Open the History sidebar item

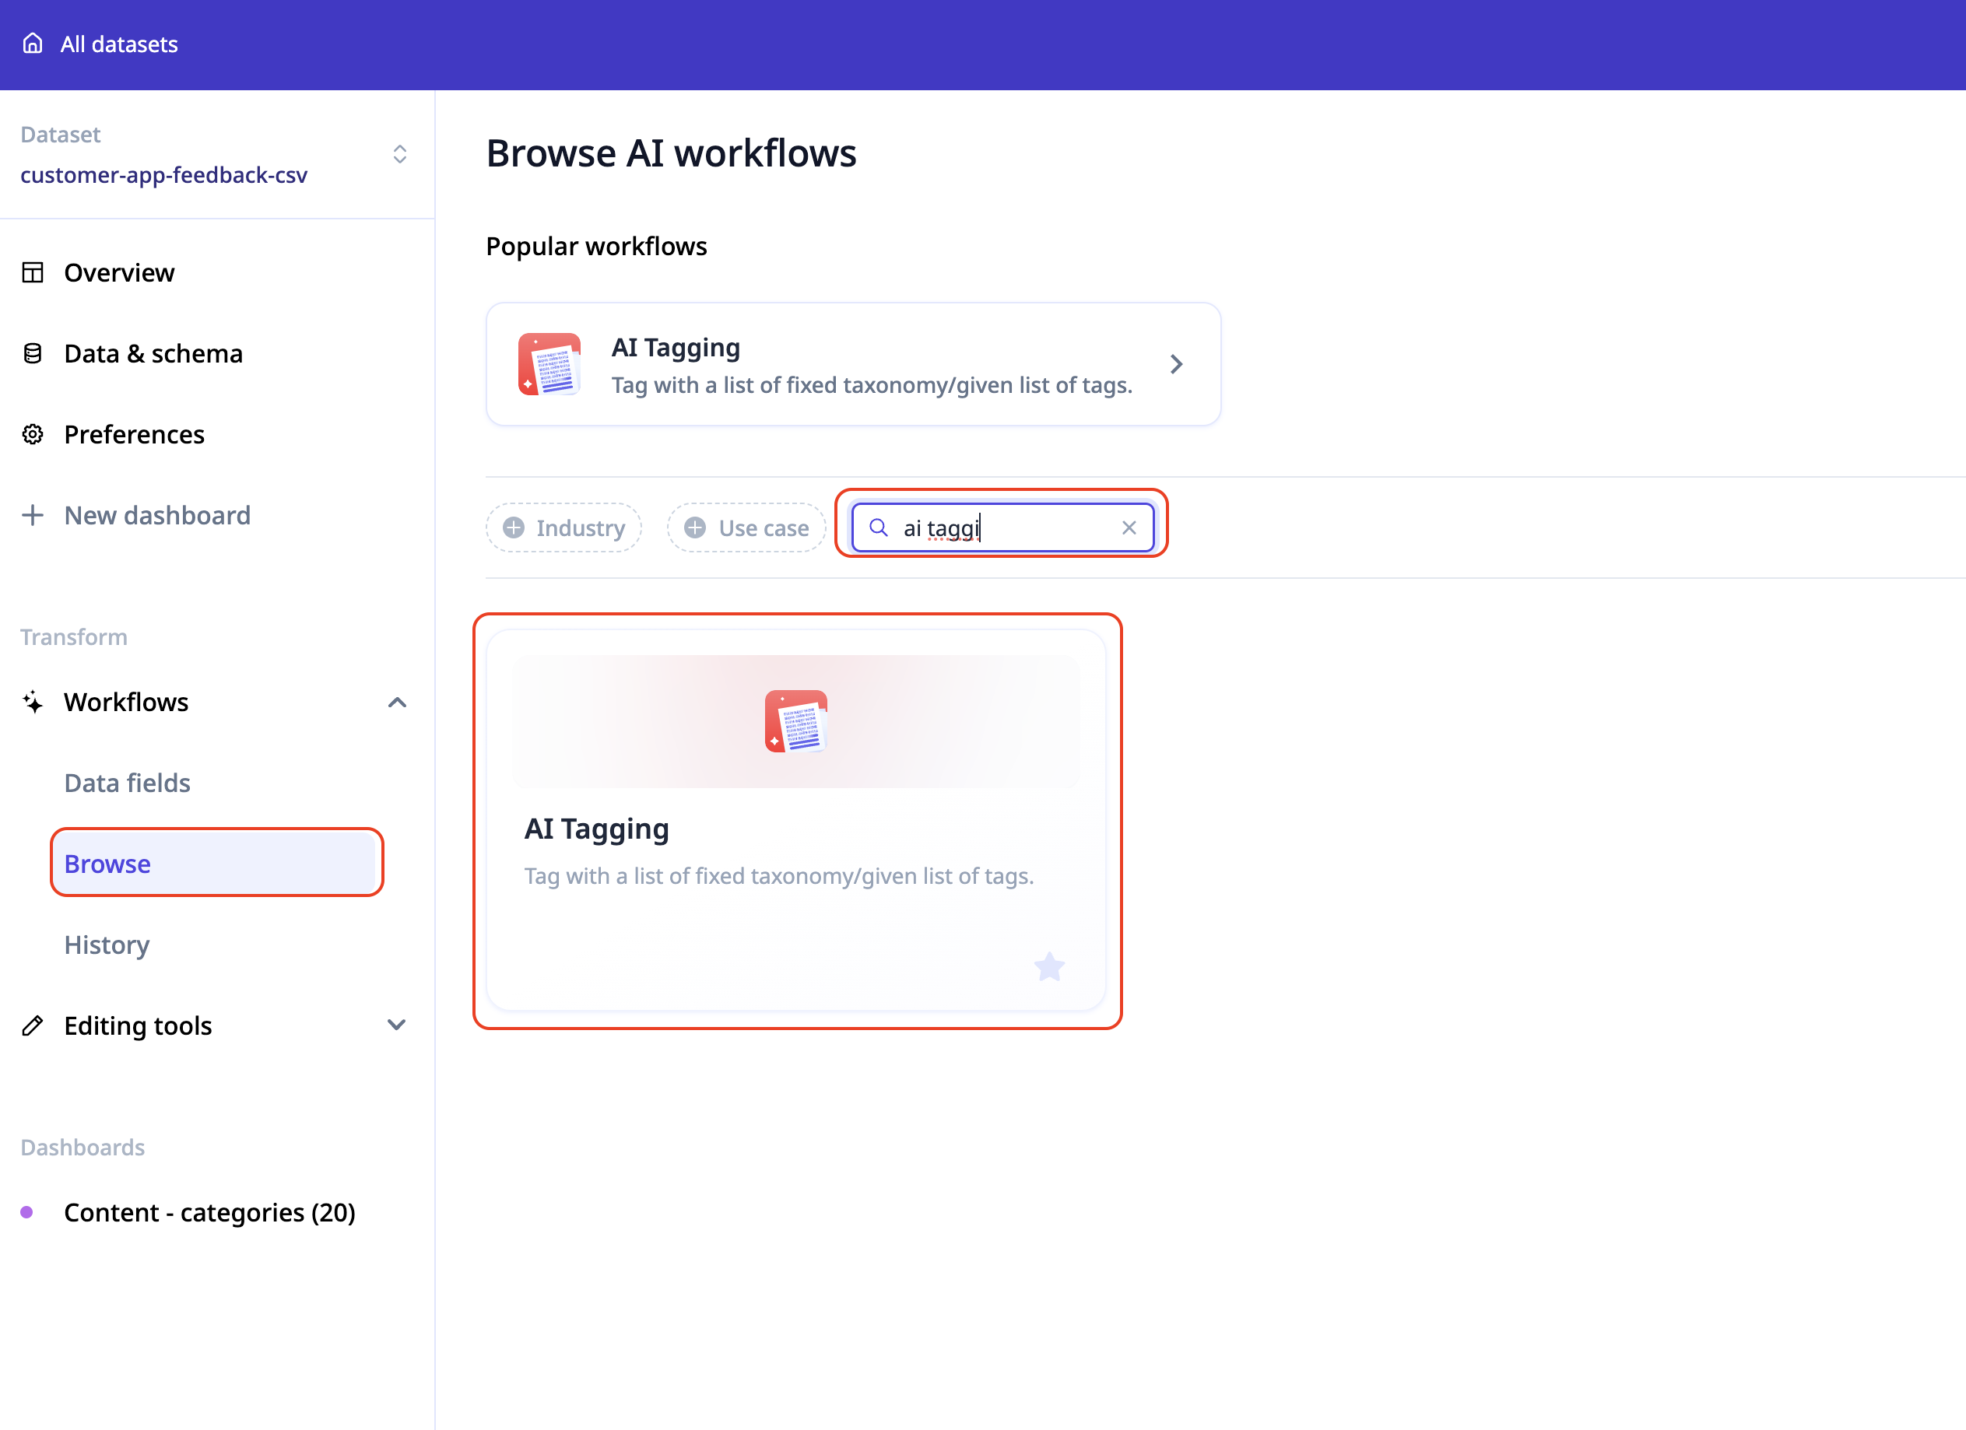tap(107, 945)
